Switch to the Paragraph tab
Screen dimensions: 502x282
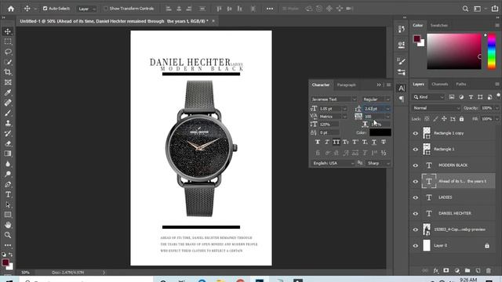click(347, 85)
